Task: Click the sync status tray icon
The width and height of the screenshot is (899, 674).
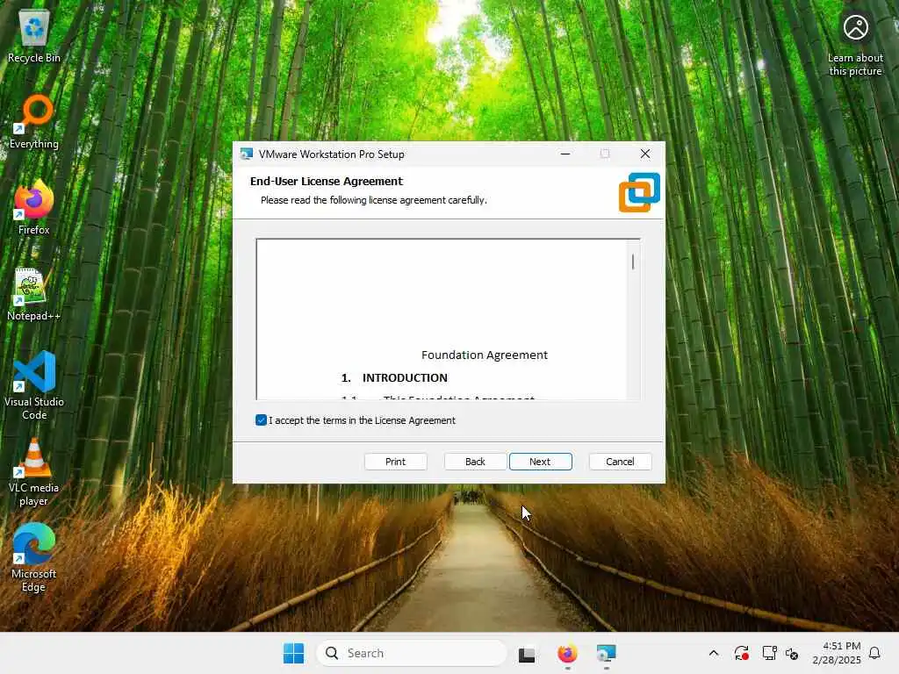Action: tap(741, 653)
